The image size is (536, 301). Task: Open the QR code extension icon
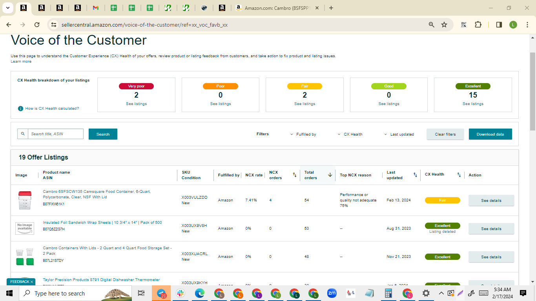pos(464,25)
